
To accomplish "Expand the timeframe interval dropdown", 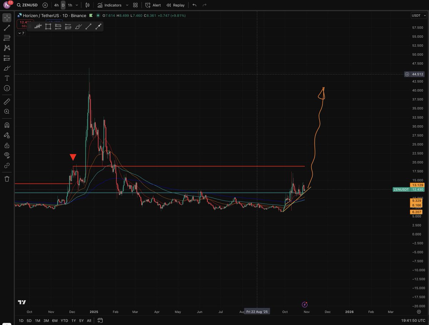I will [77, 5].
